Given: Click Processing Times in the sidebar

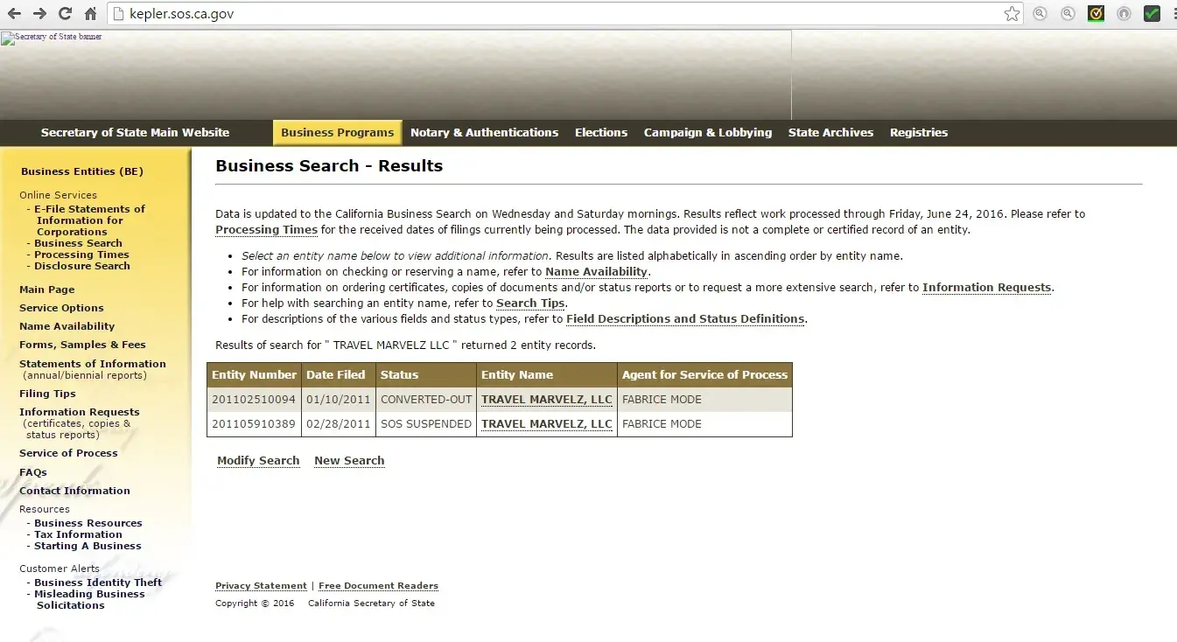Looking at the screenshot, I should 81,255.
